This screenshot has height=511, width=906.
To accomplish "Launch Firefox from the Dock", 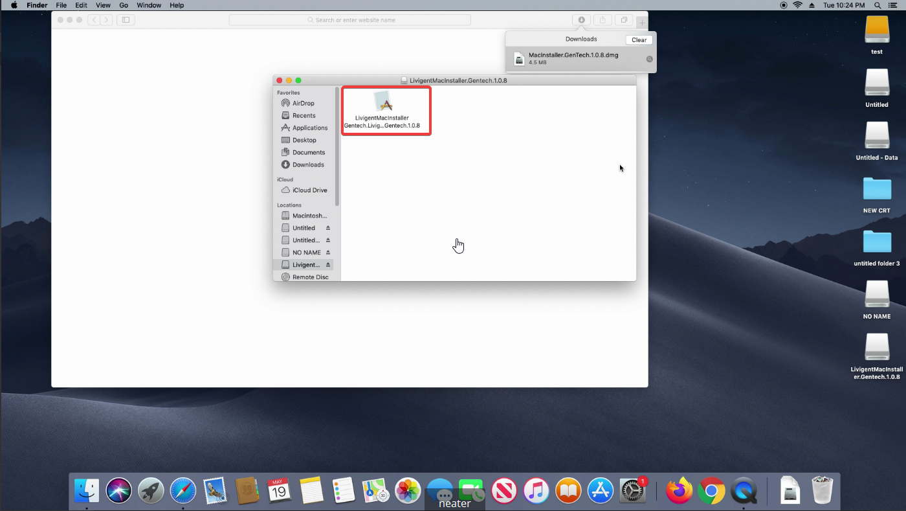I will [x=679, y=491].
